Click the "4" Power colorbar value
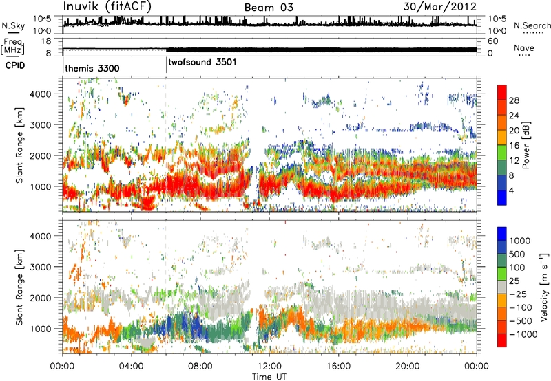 (x=511, y=190)
